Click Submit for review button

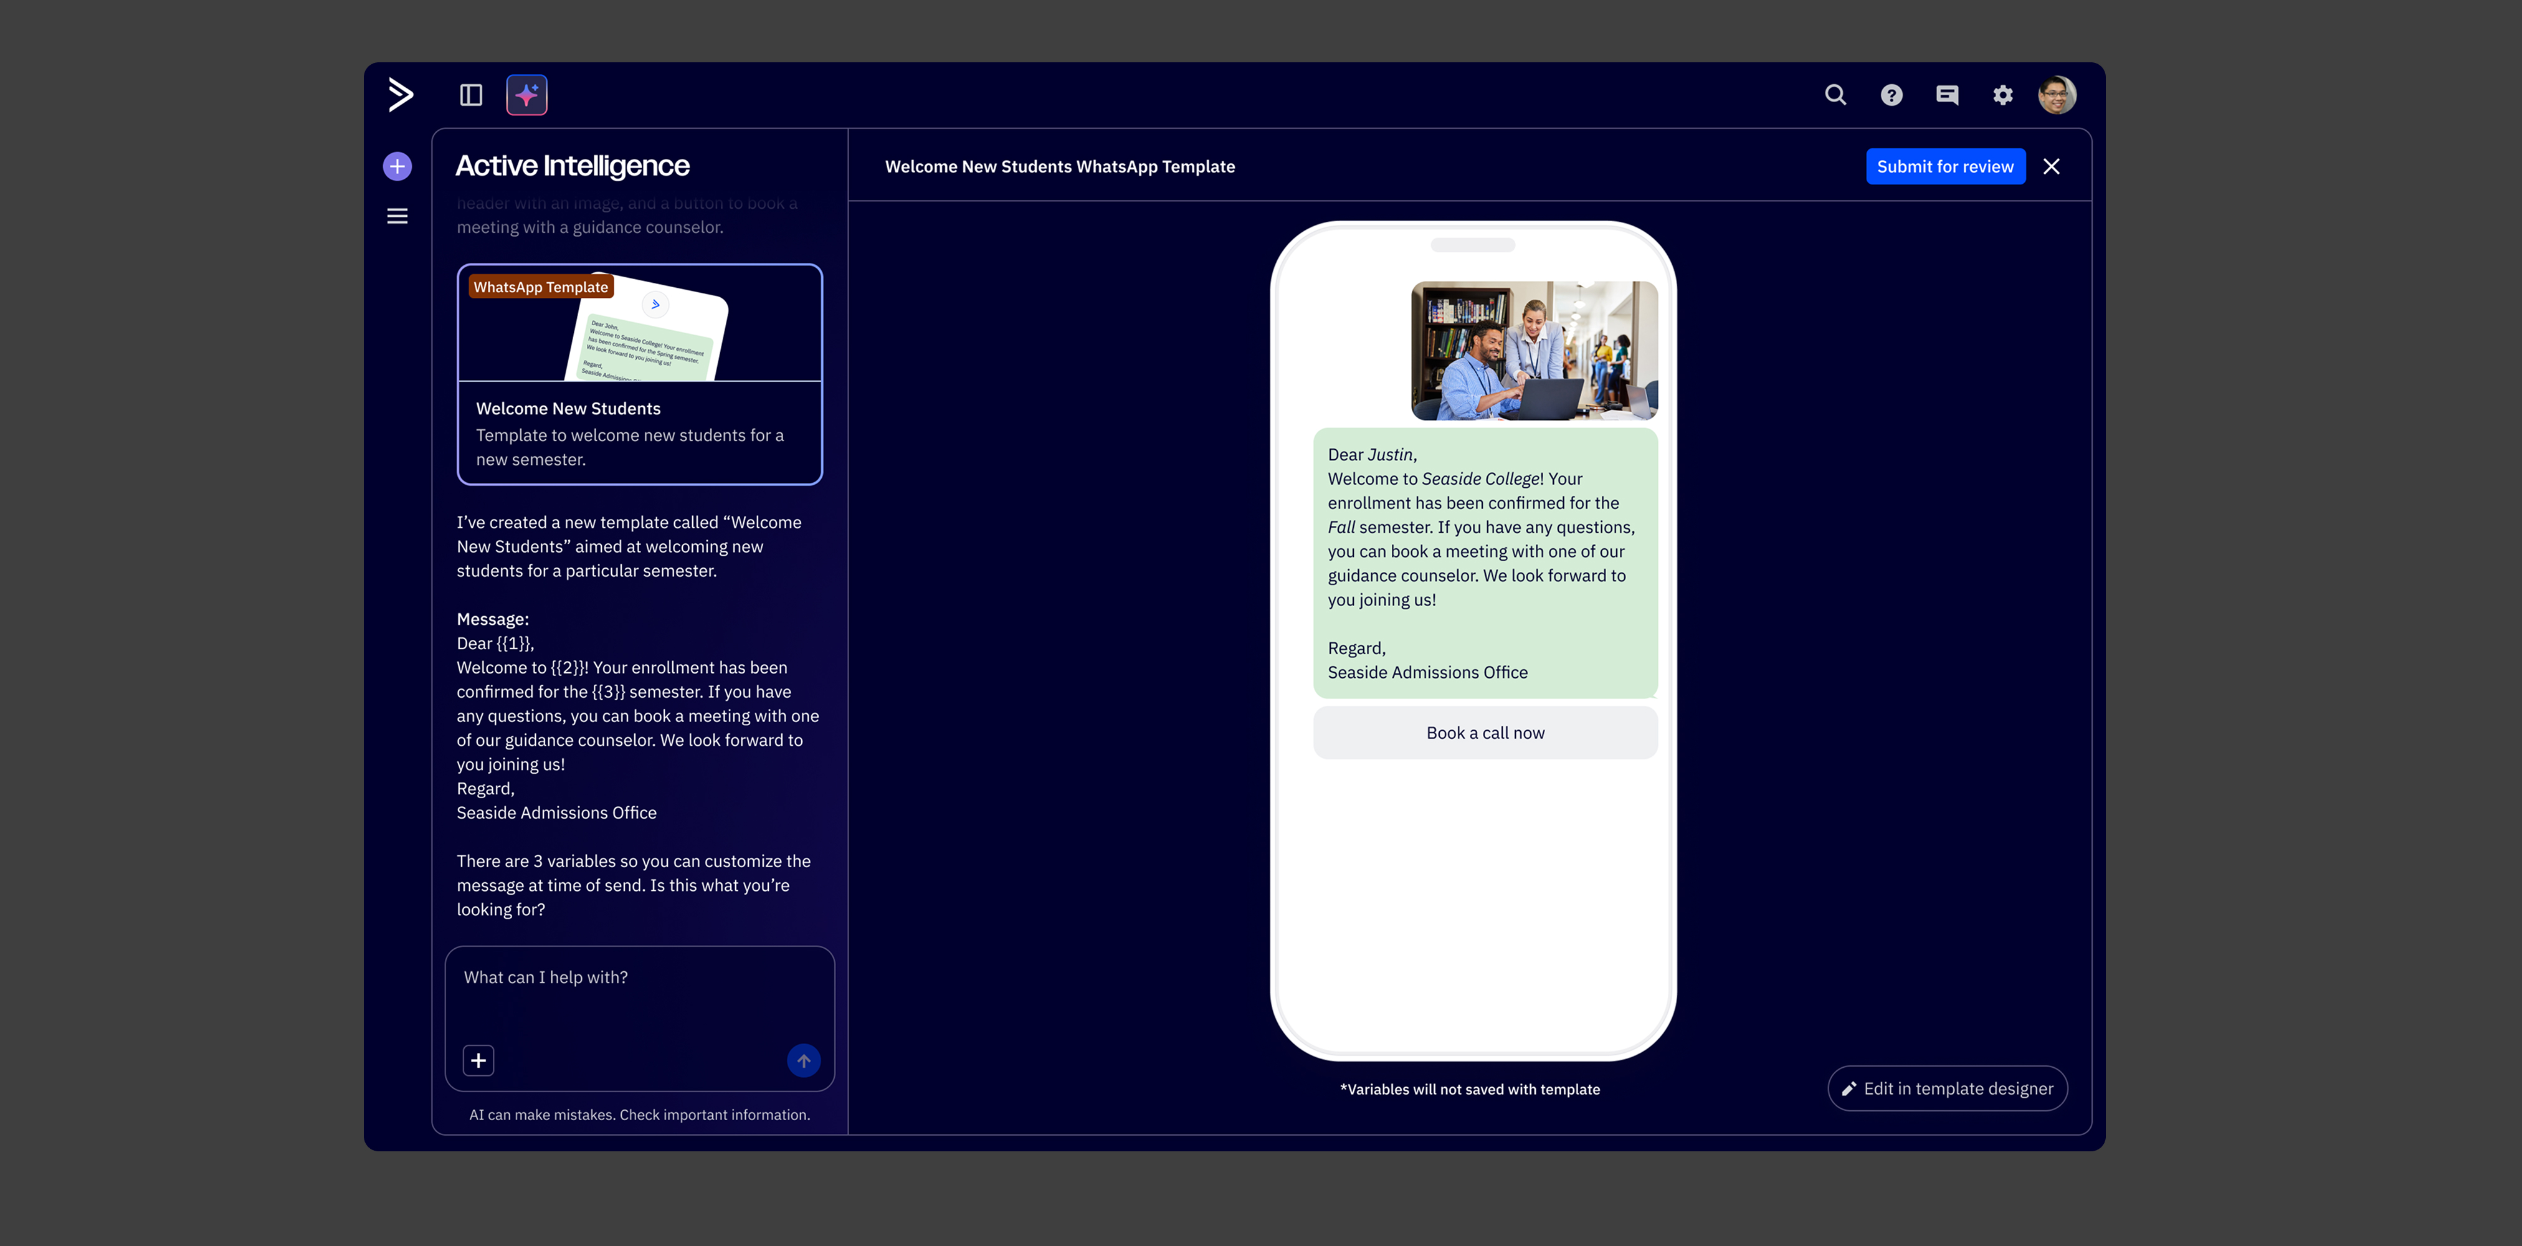tap(1944, 166)
